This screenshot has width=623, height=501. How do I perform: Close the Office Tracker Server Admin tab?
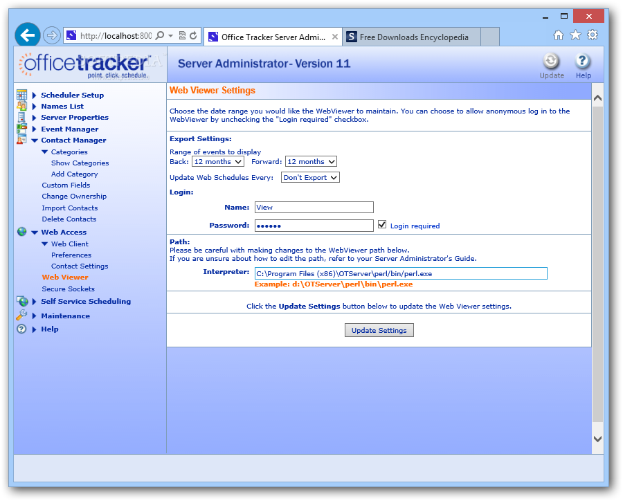[335, 37]
